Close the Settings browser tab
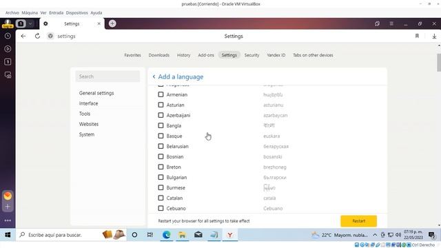 (x=99, y=23)
